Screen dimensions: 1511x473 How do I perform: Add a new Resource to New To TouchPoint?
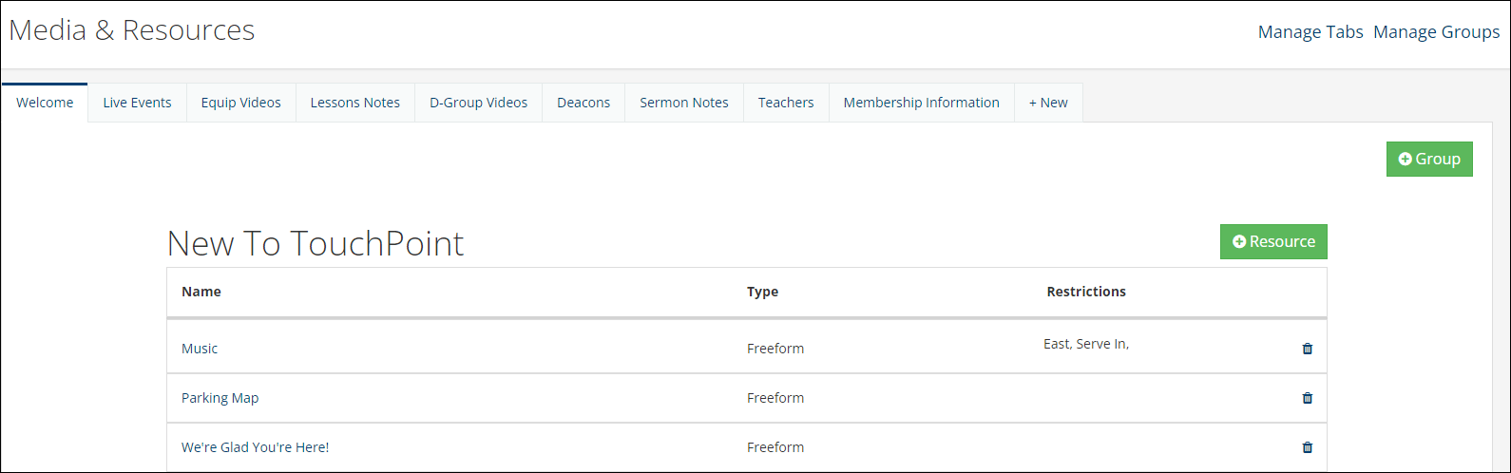tap(1273, 241)
